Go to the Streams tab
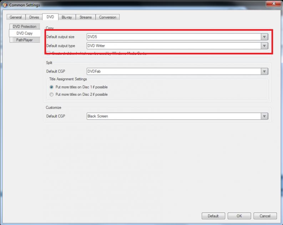 coord(86,17)
